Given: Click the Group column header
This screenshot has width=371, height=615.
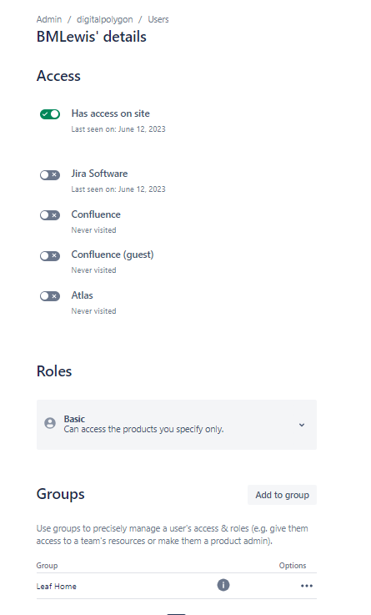Looking at the screenshot, I should point(47,565).
